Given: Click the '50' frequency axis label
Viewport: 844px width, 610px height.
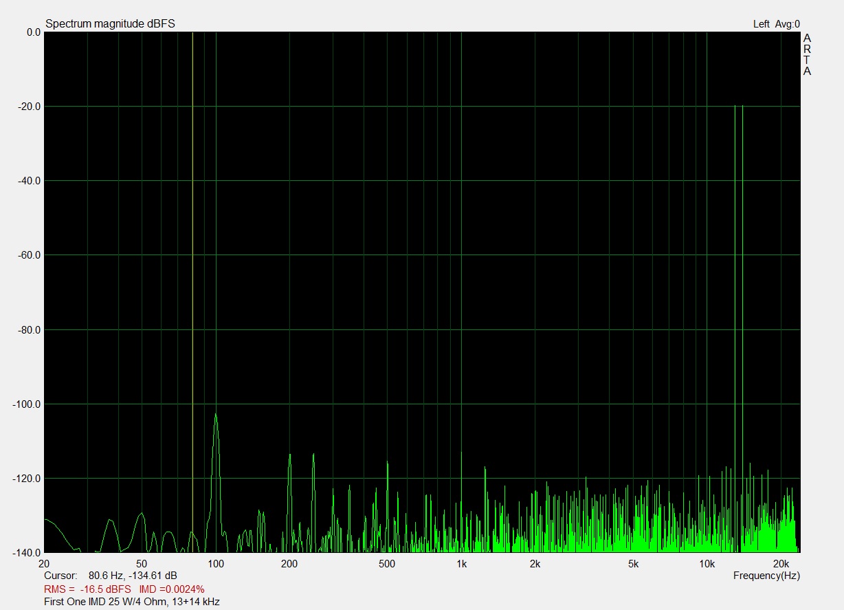Looking at the screenshot, I should (x=142, y=563).
